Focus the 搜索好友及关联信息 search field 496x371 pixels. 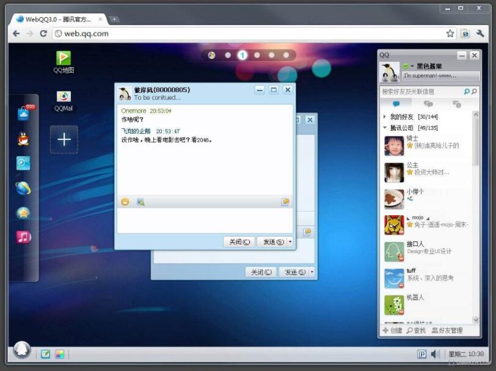click(422, 92)
